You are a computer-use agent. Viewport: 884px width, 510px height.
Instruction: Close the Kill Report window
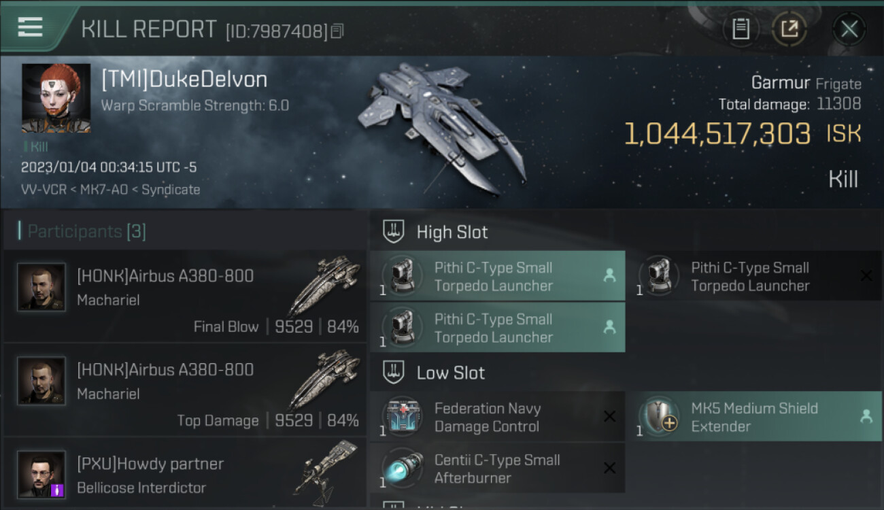coord(849,29)
